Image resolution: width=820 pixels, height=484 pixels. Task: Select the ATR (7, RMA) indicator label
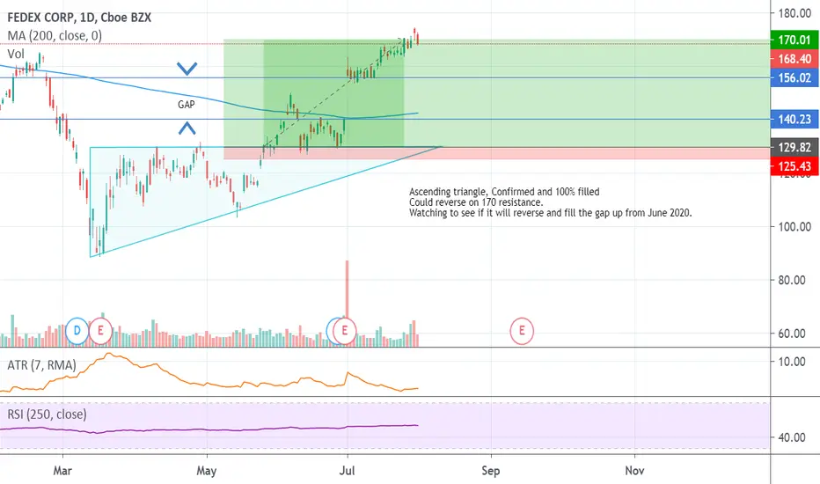41,364
